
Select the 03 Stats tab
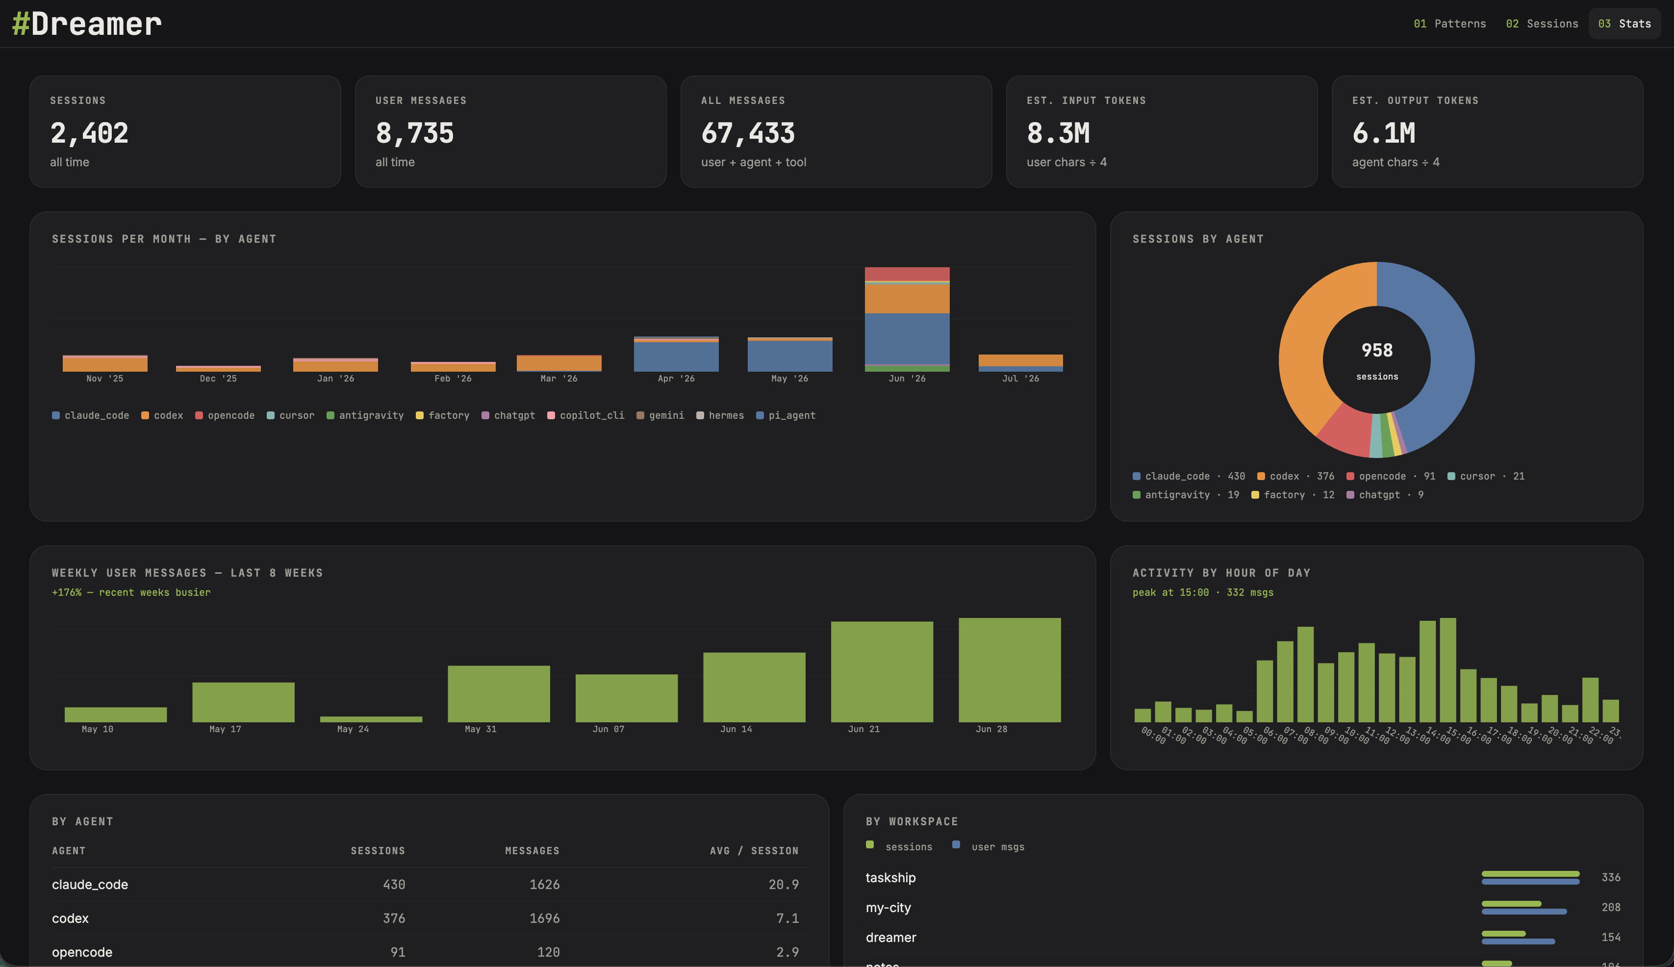pyautogui.click(x=1624, y=24)
